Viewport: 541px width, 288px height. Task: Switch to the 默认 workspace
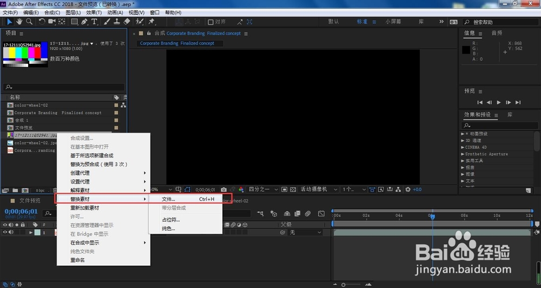333,22
